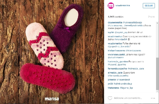159x104 pixels.
Task: Click the pink Marisa profile avatar
Action: [111, 5]
